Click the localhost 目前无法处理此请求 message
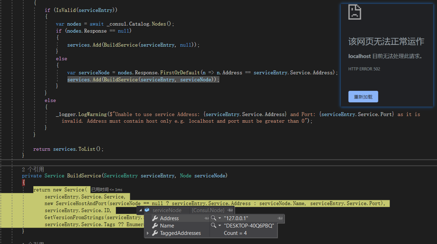 [386, 56]
